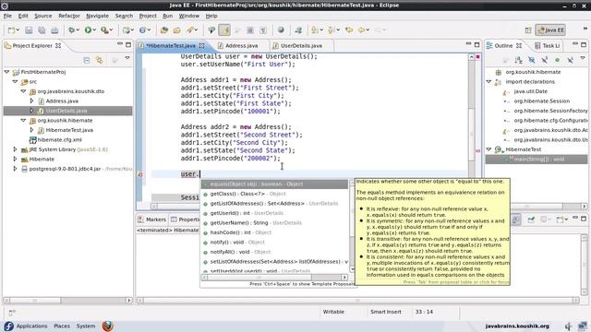
Task: Click Project Explorer horizontal scrollbar right arrow
Action: (129, 301)
